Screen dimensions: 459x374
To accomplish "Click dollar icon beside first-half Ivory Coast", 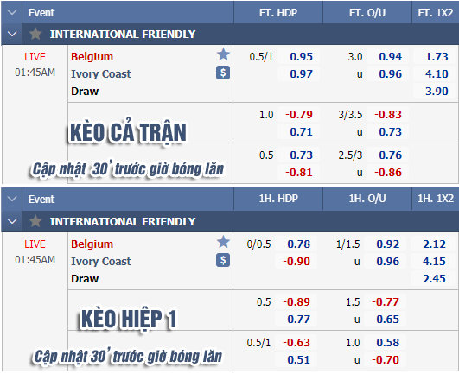I will click(223, 260).
